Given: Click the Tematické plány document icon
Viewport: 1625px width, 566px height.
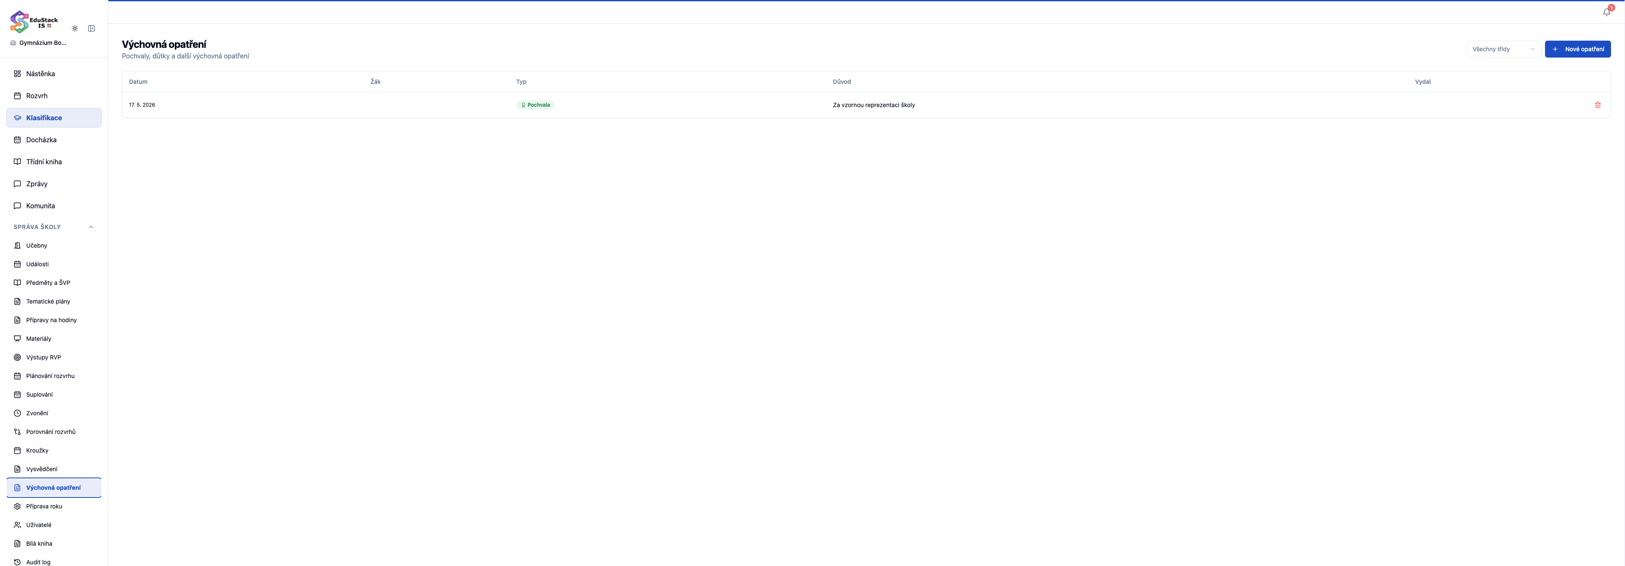Looking at the screenshot, I should (x=18, y=301).
